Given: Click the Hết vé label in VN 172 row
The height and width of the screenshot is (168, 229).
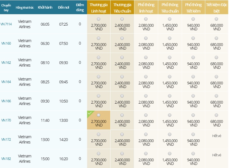Looking at the screenshot, I should click(x=217, y=136).
